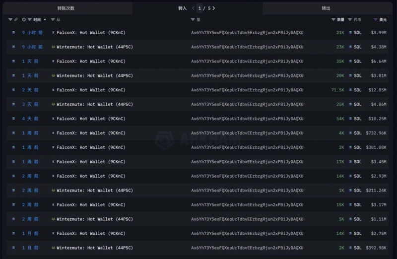397x259 pixels.
Task: Click the 3 天前 timestamp link
Action: [30, 105]
